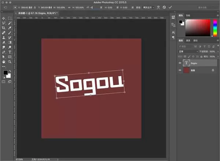Screen dimensions: 220x161
Task: Filter layers by shape layers
Action: click(209, 46)
